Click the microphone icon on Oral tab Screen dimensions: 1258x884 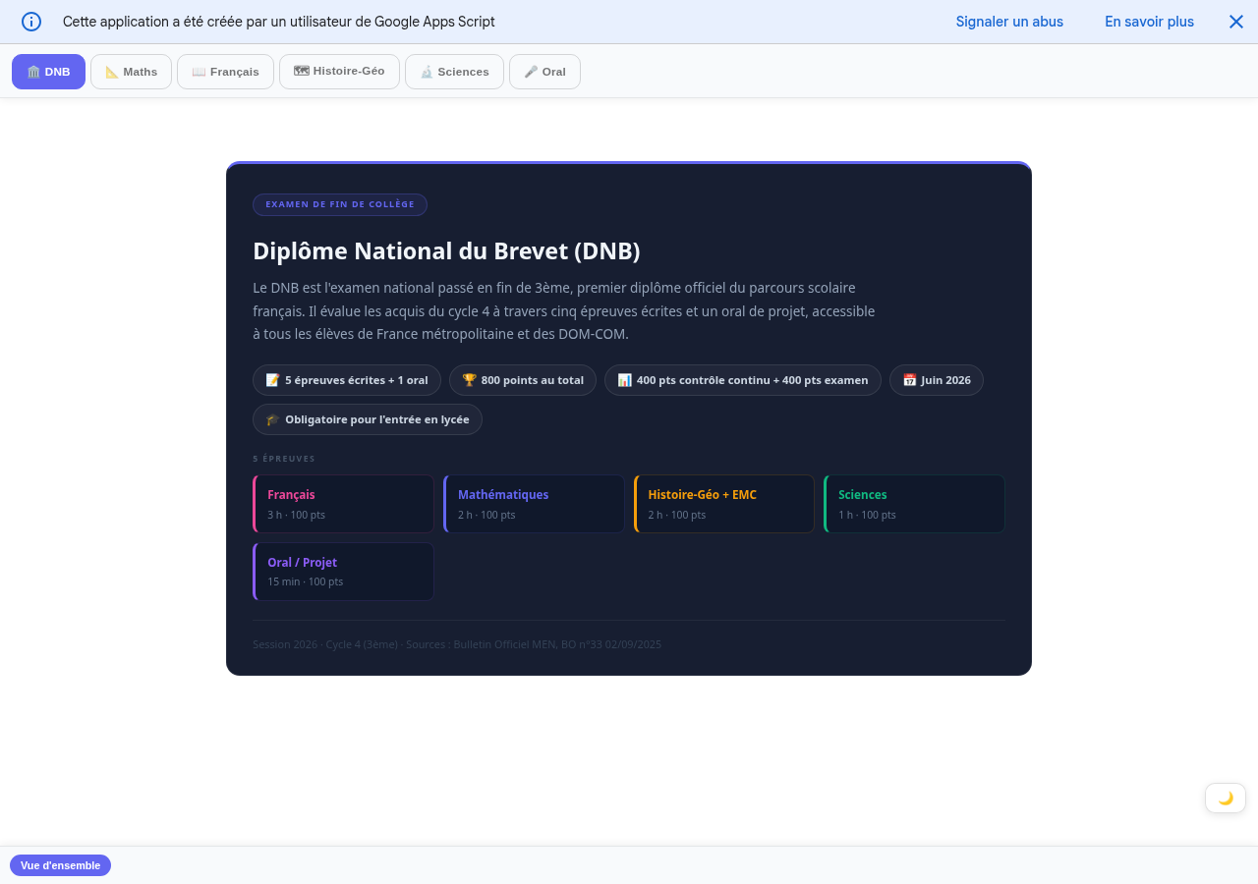(531, 72)
